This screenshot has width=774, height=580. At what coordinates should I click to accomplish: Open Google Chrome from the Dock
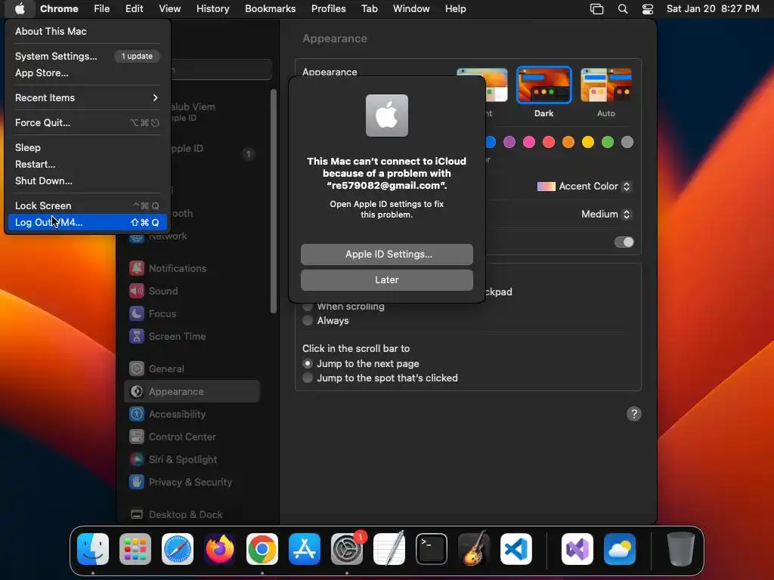tap(262, 549)
